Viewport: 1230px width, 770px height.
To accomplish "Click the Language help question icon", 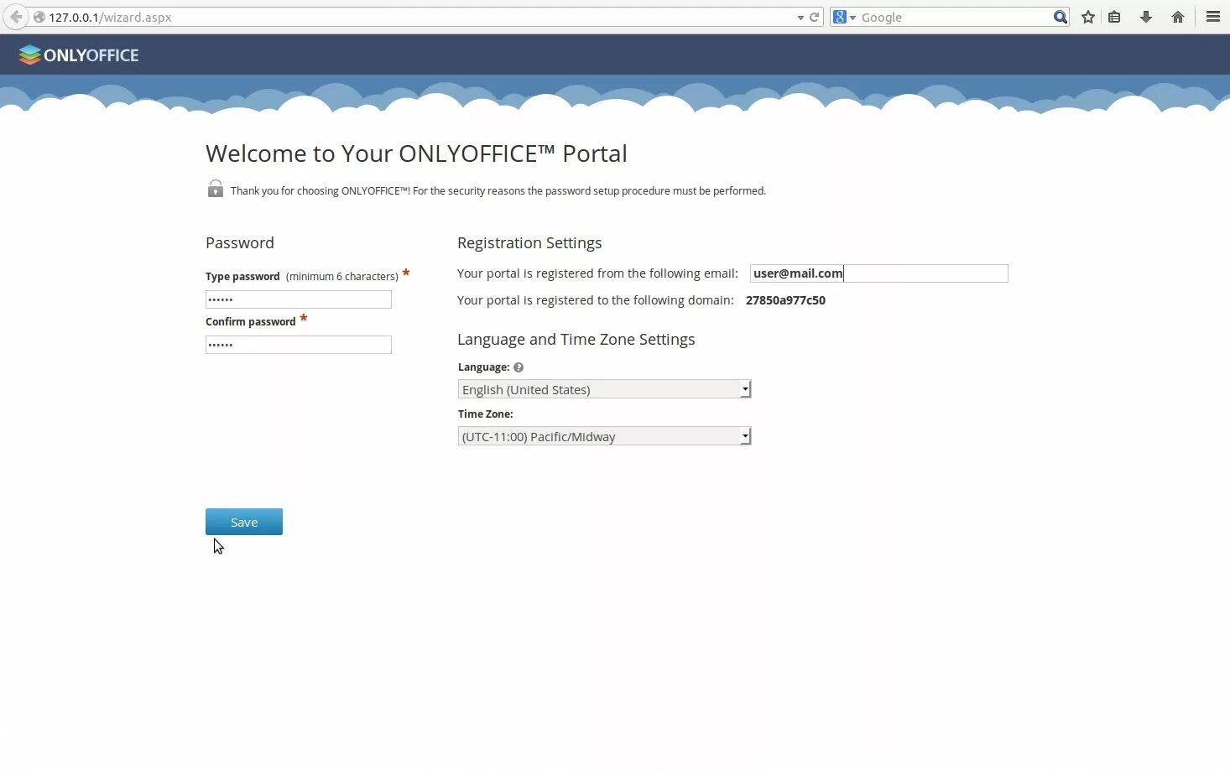I will (x=519, y=367).
